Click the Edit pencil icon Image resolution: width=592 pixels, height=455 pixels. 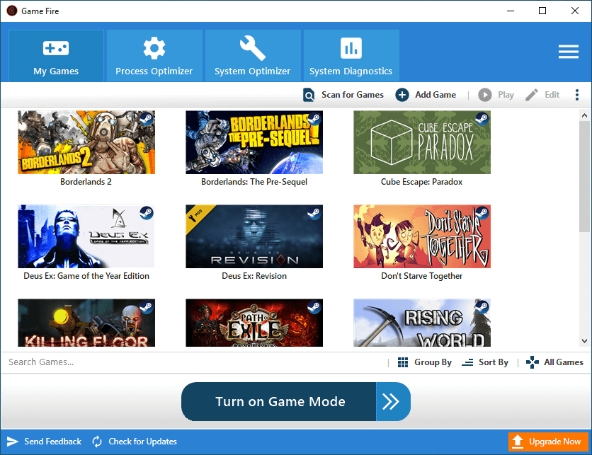[x=532, y=95]
